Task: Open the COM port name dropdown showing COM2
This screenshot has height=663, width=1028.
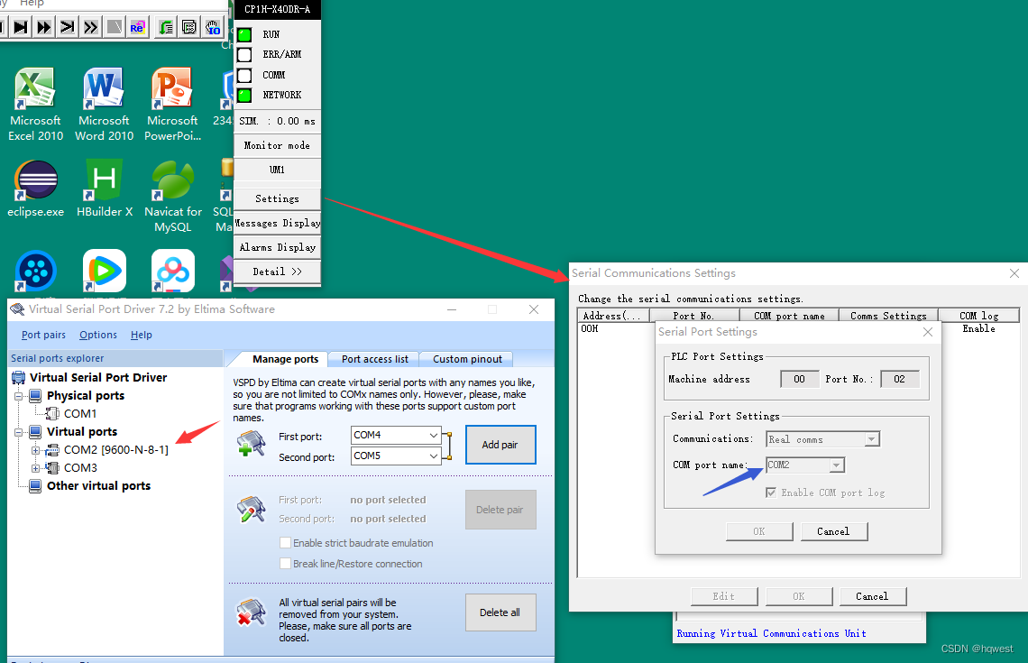Action: pos(836,465)
